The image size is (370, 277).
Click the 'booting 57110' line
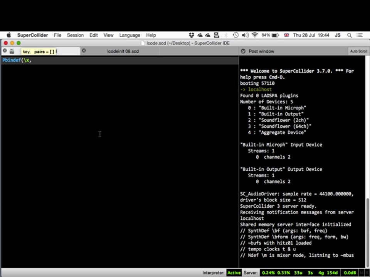(x=257, y=83)
